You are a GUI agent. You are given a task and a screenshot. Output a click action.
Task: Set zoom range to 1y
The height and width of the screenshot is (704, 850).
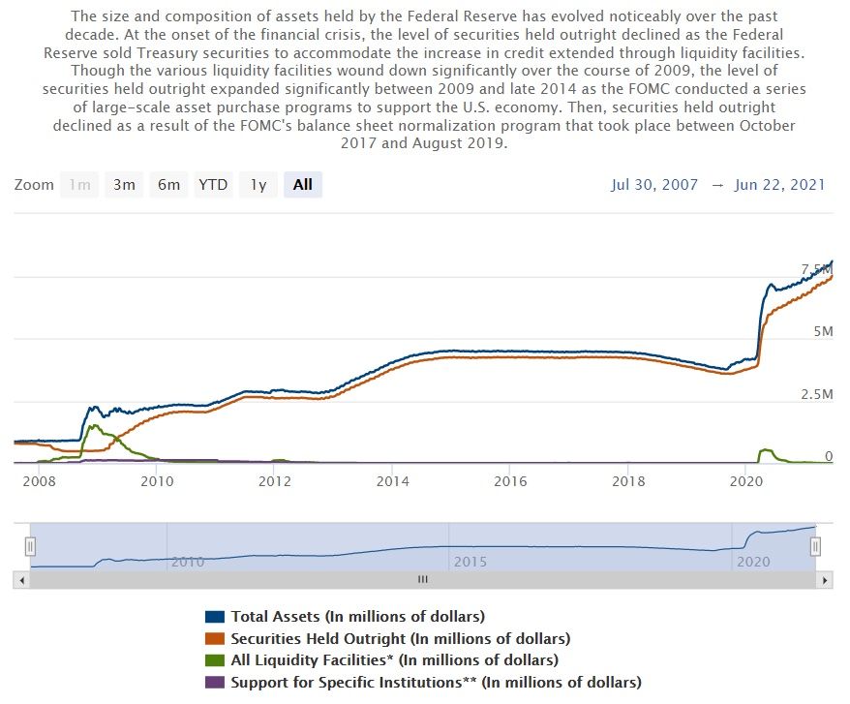[258, 185]
